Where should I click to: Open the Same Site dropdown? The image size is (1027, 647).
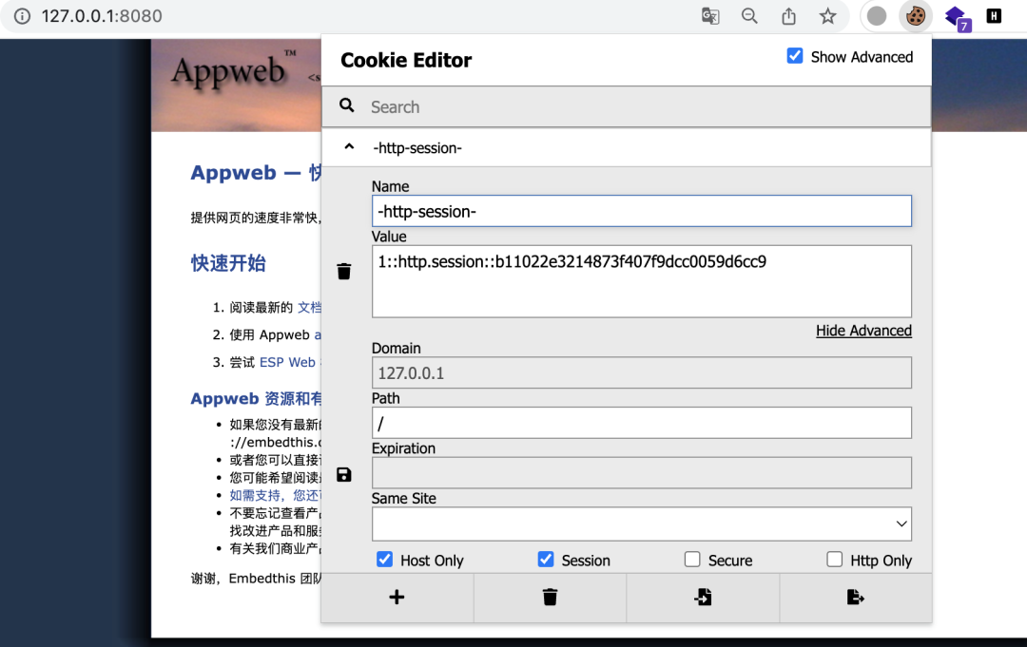tap(641, 523)
